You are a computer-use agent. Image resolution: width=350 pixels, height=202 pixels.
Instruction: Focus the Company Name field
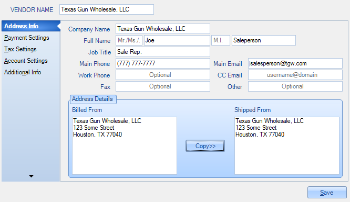(163, 29)
